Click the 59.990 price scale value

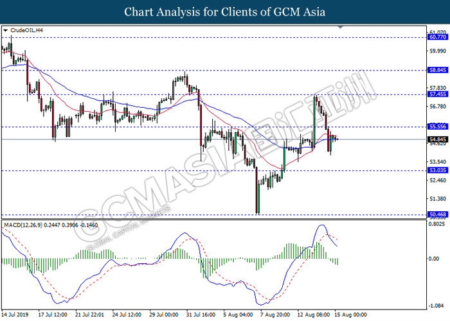tap(438, 51)
